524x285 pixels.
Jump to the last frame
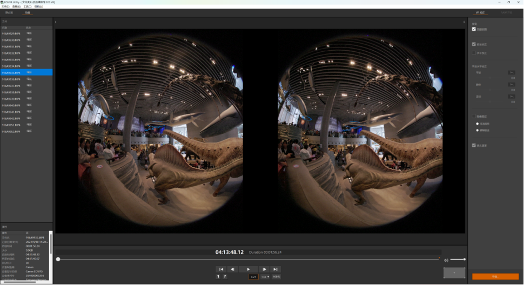tap(276, 269)
